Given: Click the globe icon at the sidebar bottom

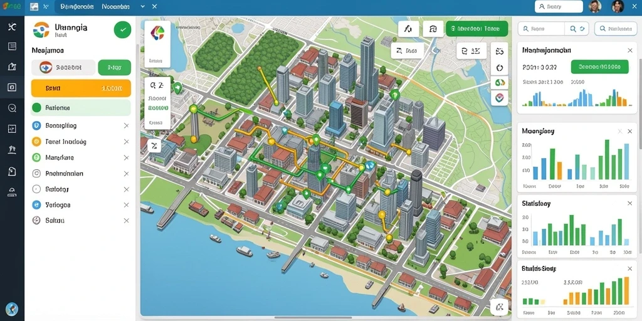Looking at the screenshot, I should click(12, 308).
